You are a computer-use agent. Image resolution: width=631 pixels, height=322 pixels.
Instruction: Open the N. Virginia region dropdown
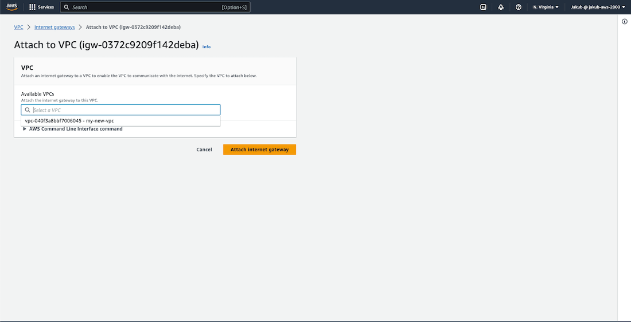click(546, 7)
